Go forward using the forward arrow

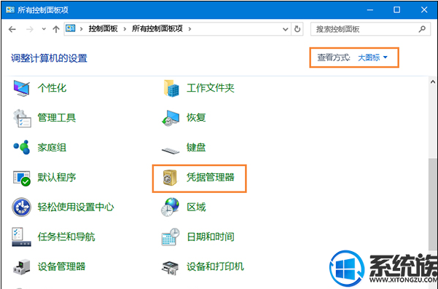click(x=29, y=29)
